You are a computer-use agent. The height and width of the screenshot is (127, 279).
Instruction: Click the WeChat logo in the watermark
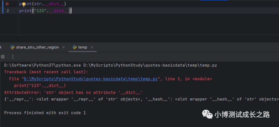[x=207, y=114]
